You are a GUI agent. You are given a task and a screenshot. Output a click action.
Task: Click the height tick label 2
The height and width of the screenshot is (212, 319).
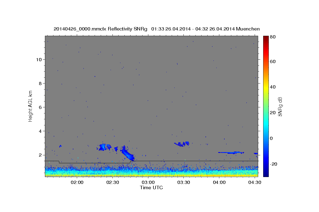click(x=40, y=155)
